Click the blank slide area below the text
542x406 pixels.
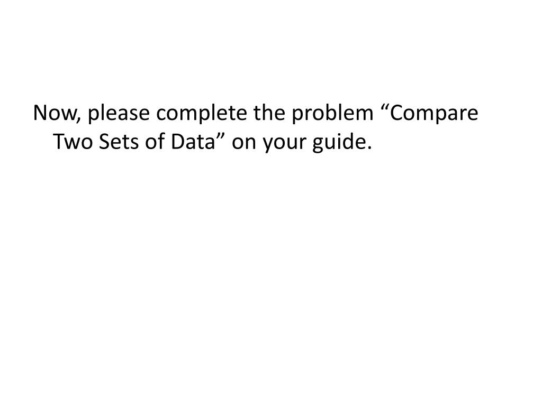pyautogui.click(x=271, y=276)
